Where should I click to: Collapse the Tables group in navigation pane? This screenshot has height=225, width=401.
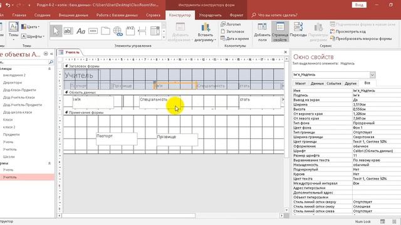[49, 69]
